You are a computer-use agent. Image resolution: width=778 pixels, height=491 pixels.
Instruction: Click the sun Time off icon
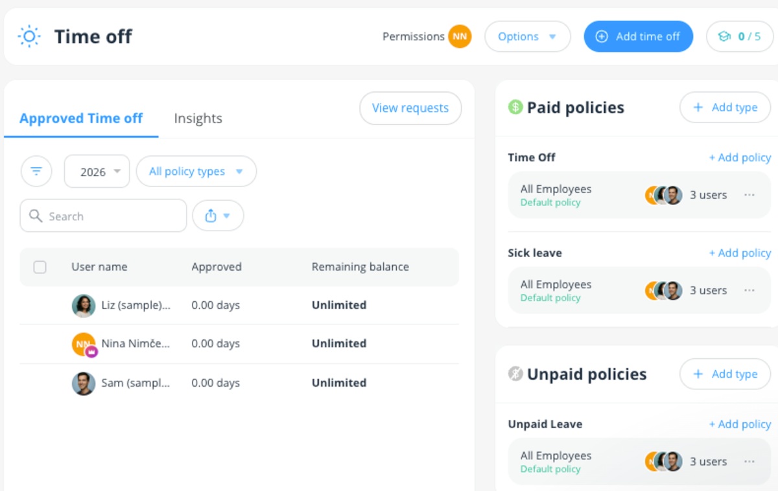[x=29, y=36]
